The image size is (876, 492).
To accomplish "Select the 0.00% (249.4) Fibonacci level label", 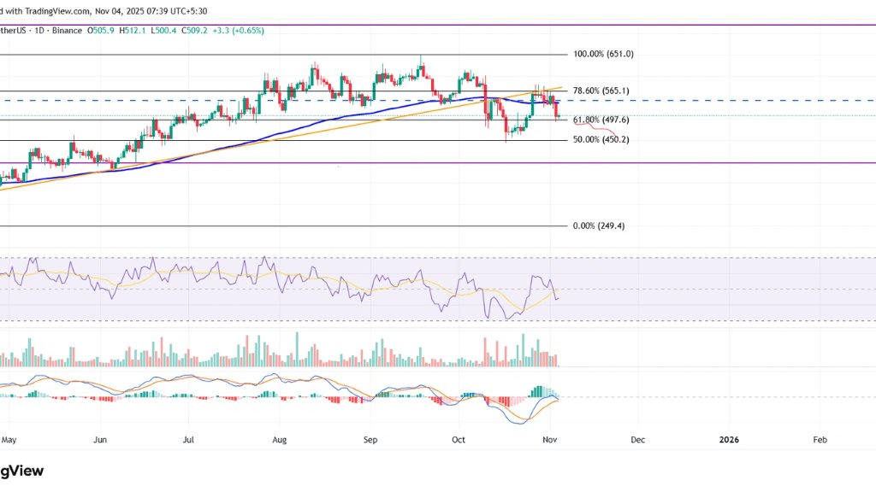I will coord(597,225).
